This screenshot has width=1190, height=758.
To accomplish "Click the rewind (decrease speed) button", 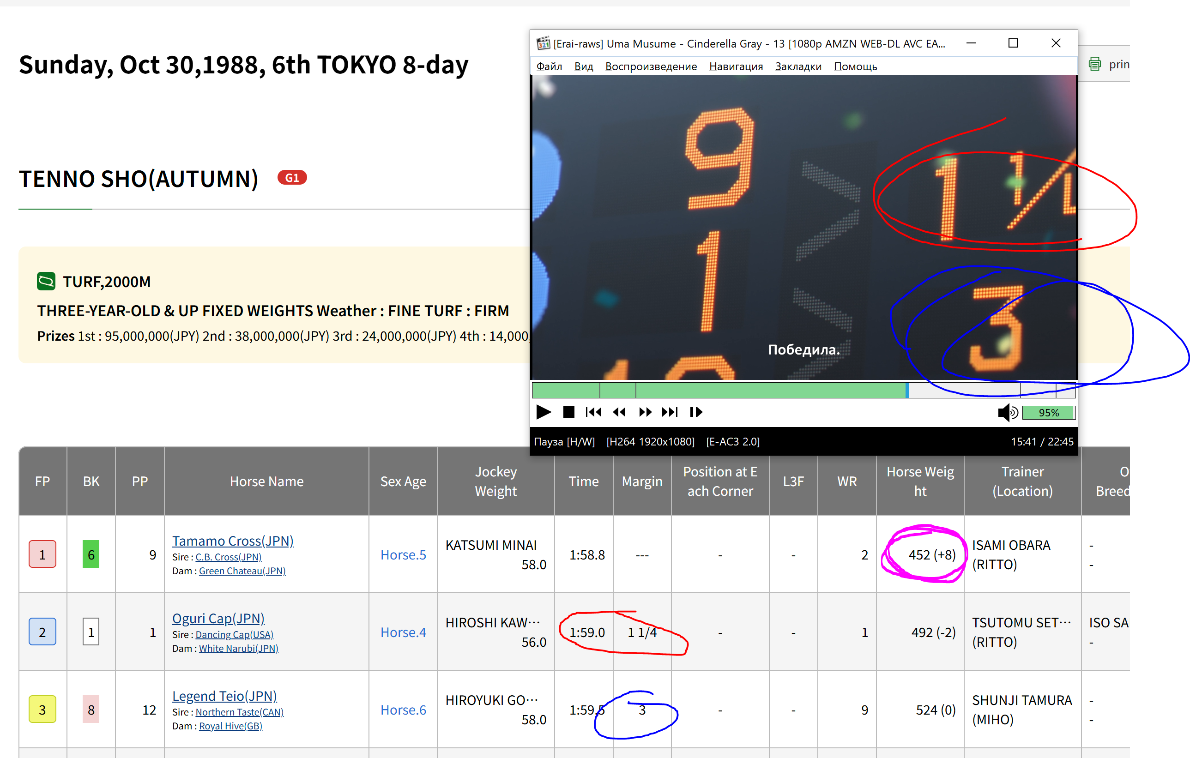I will [619, 412].
